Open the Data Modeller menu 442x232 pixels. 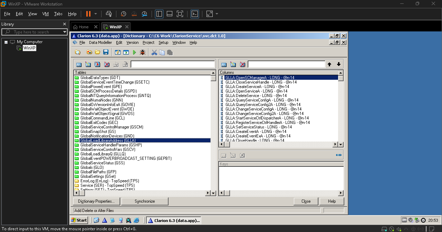pyautogui.click(x=100, y=42)
